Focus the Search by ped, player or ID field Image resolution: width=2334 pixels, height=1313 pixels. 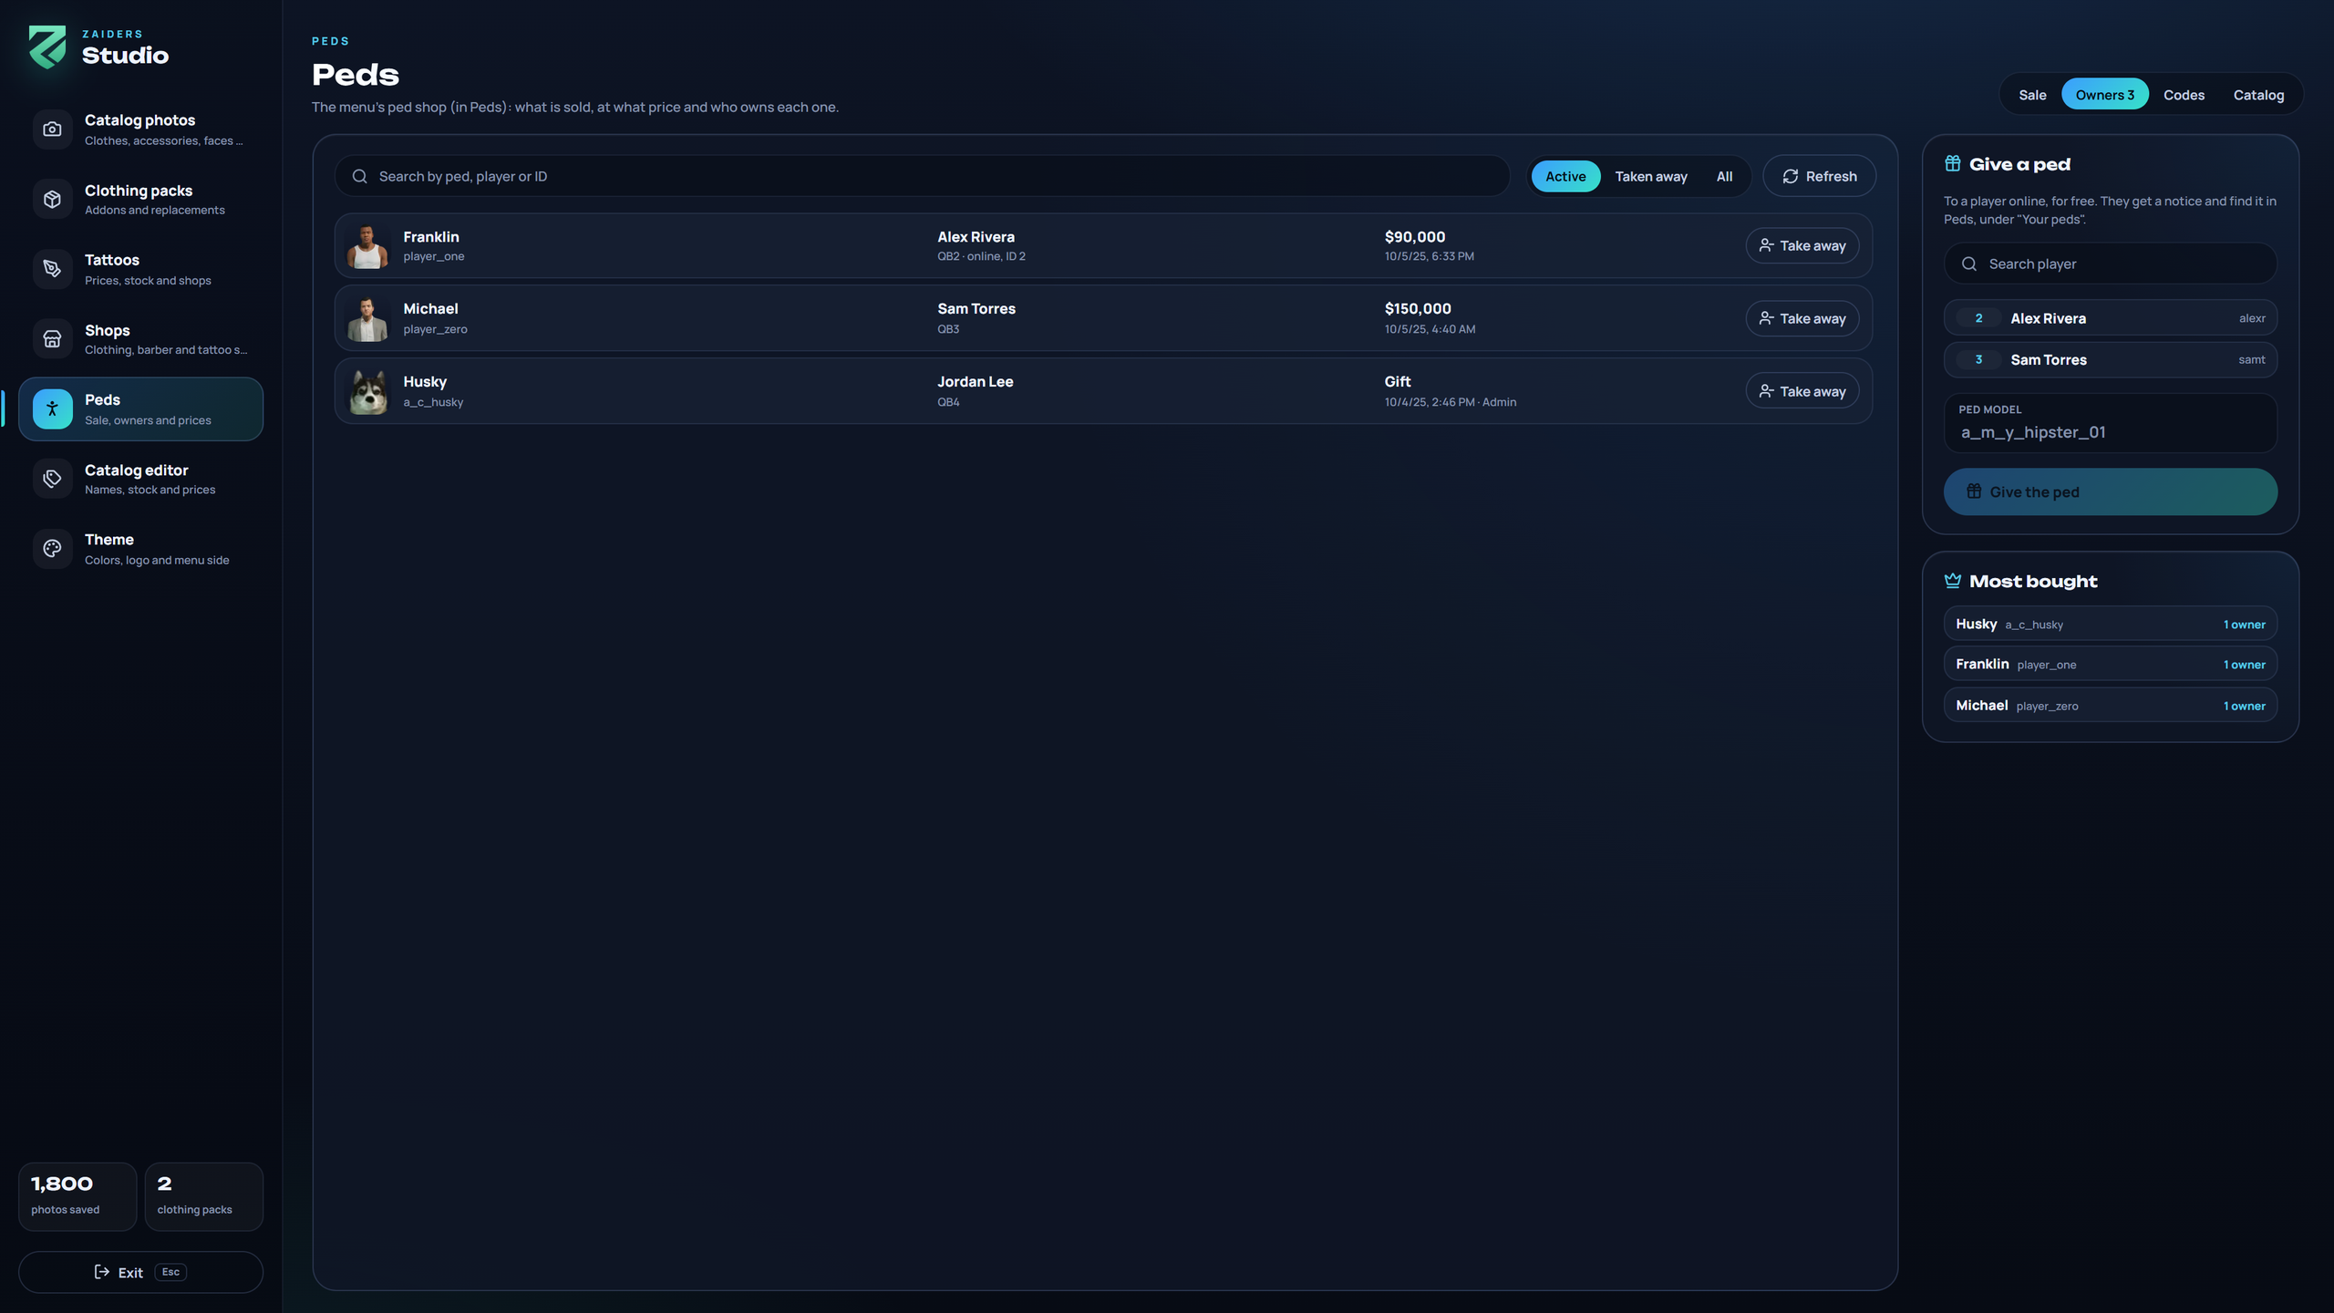coord(922,176)
